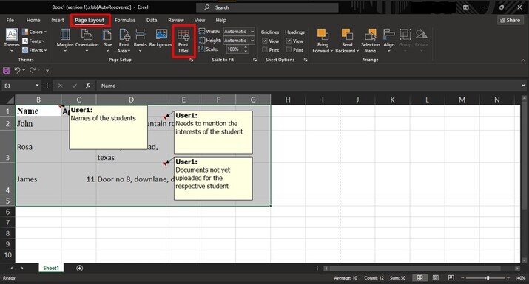Move the zoom slider handle
Image resolution: width=529 pixels, height=284 pixels.
488,278
